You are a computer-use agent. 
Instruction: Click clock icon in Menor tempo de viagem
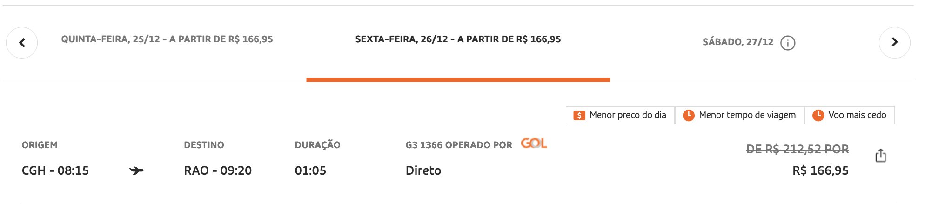pyautogui.click(x=688, y=115)
